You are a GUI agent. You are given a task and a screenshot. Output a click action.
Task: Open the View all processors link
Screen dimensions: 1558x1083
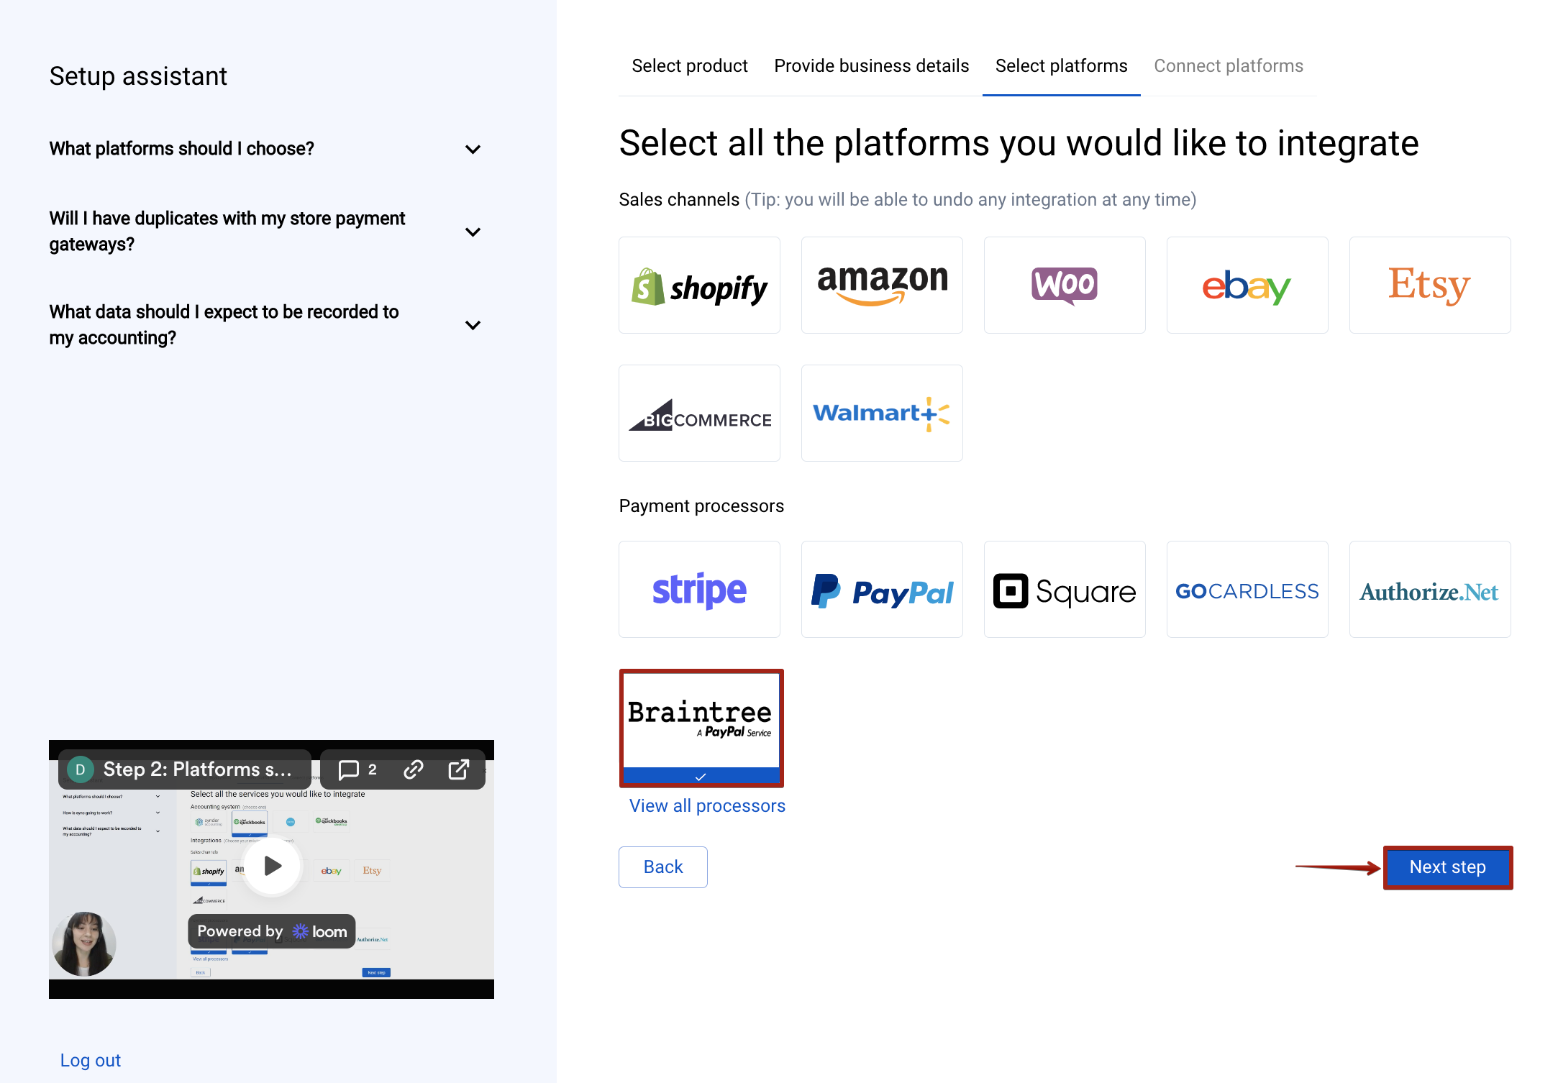(706, 805)
